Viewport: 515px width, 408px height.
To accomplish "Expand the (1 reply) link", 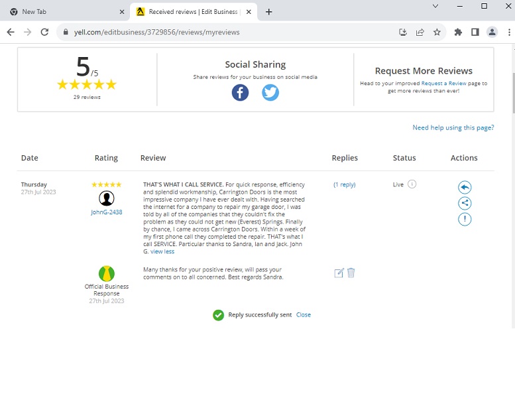I will 344,184.
